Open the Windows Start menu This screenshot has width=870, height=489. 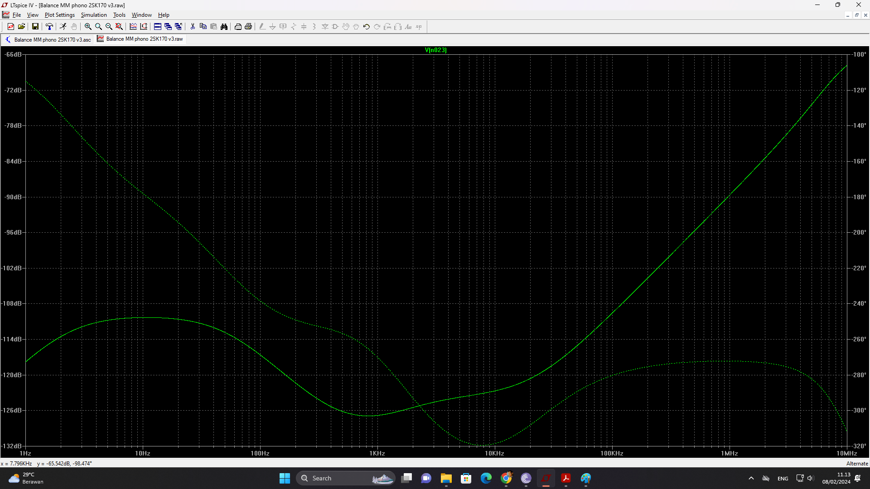[285, 478]
